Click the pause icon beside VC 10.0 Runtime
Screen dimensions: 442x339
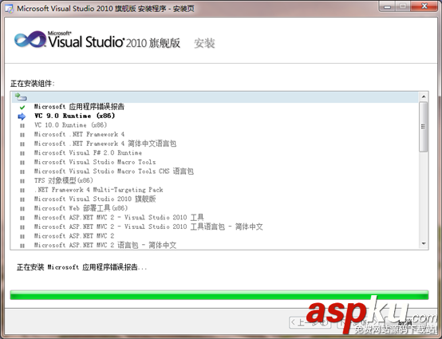tap(22, 126)
